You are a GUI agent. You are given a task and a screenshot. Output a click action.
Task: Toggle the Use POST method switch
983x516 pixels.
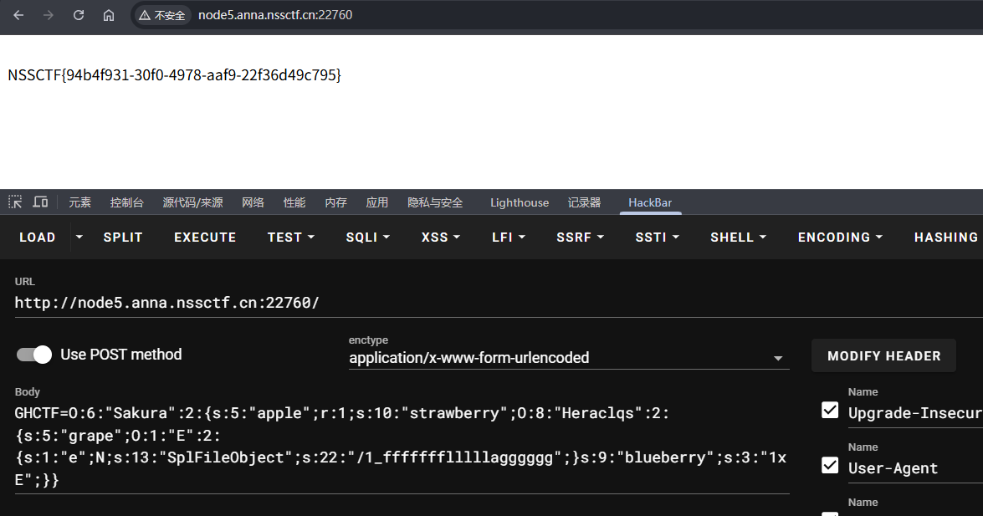[x=34, y=355]
